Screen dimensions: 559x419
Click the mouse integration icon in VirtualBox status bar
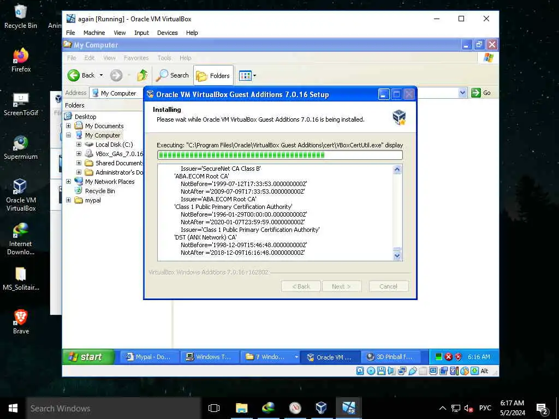(x=465, y=371)
